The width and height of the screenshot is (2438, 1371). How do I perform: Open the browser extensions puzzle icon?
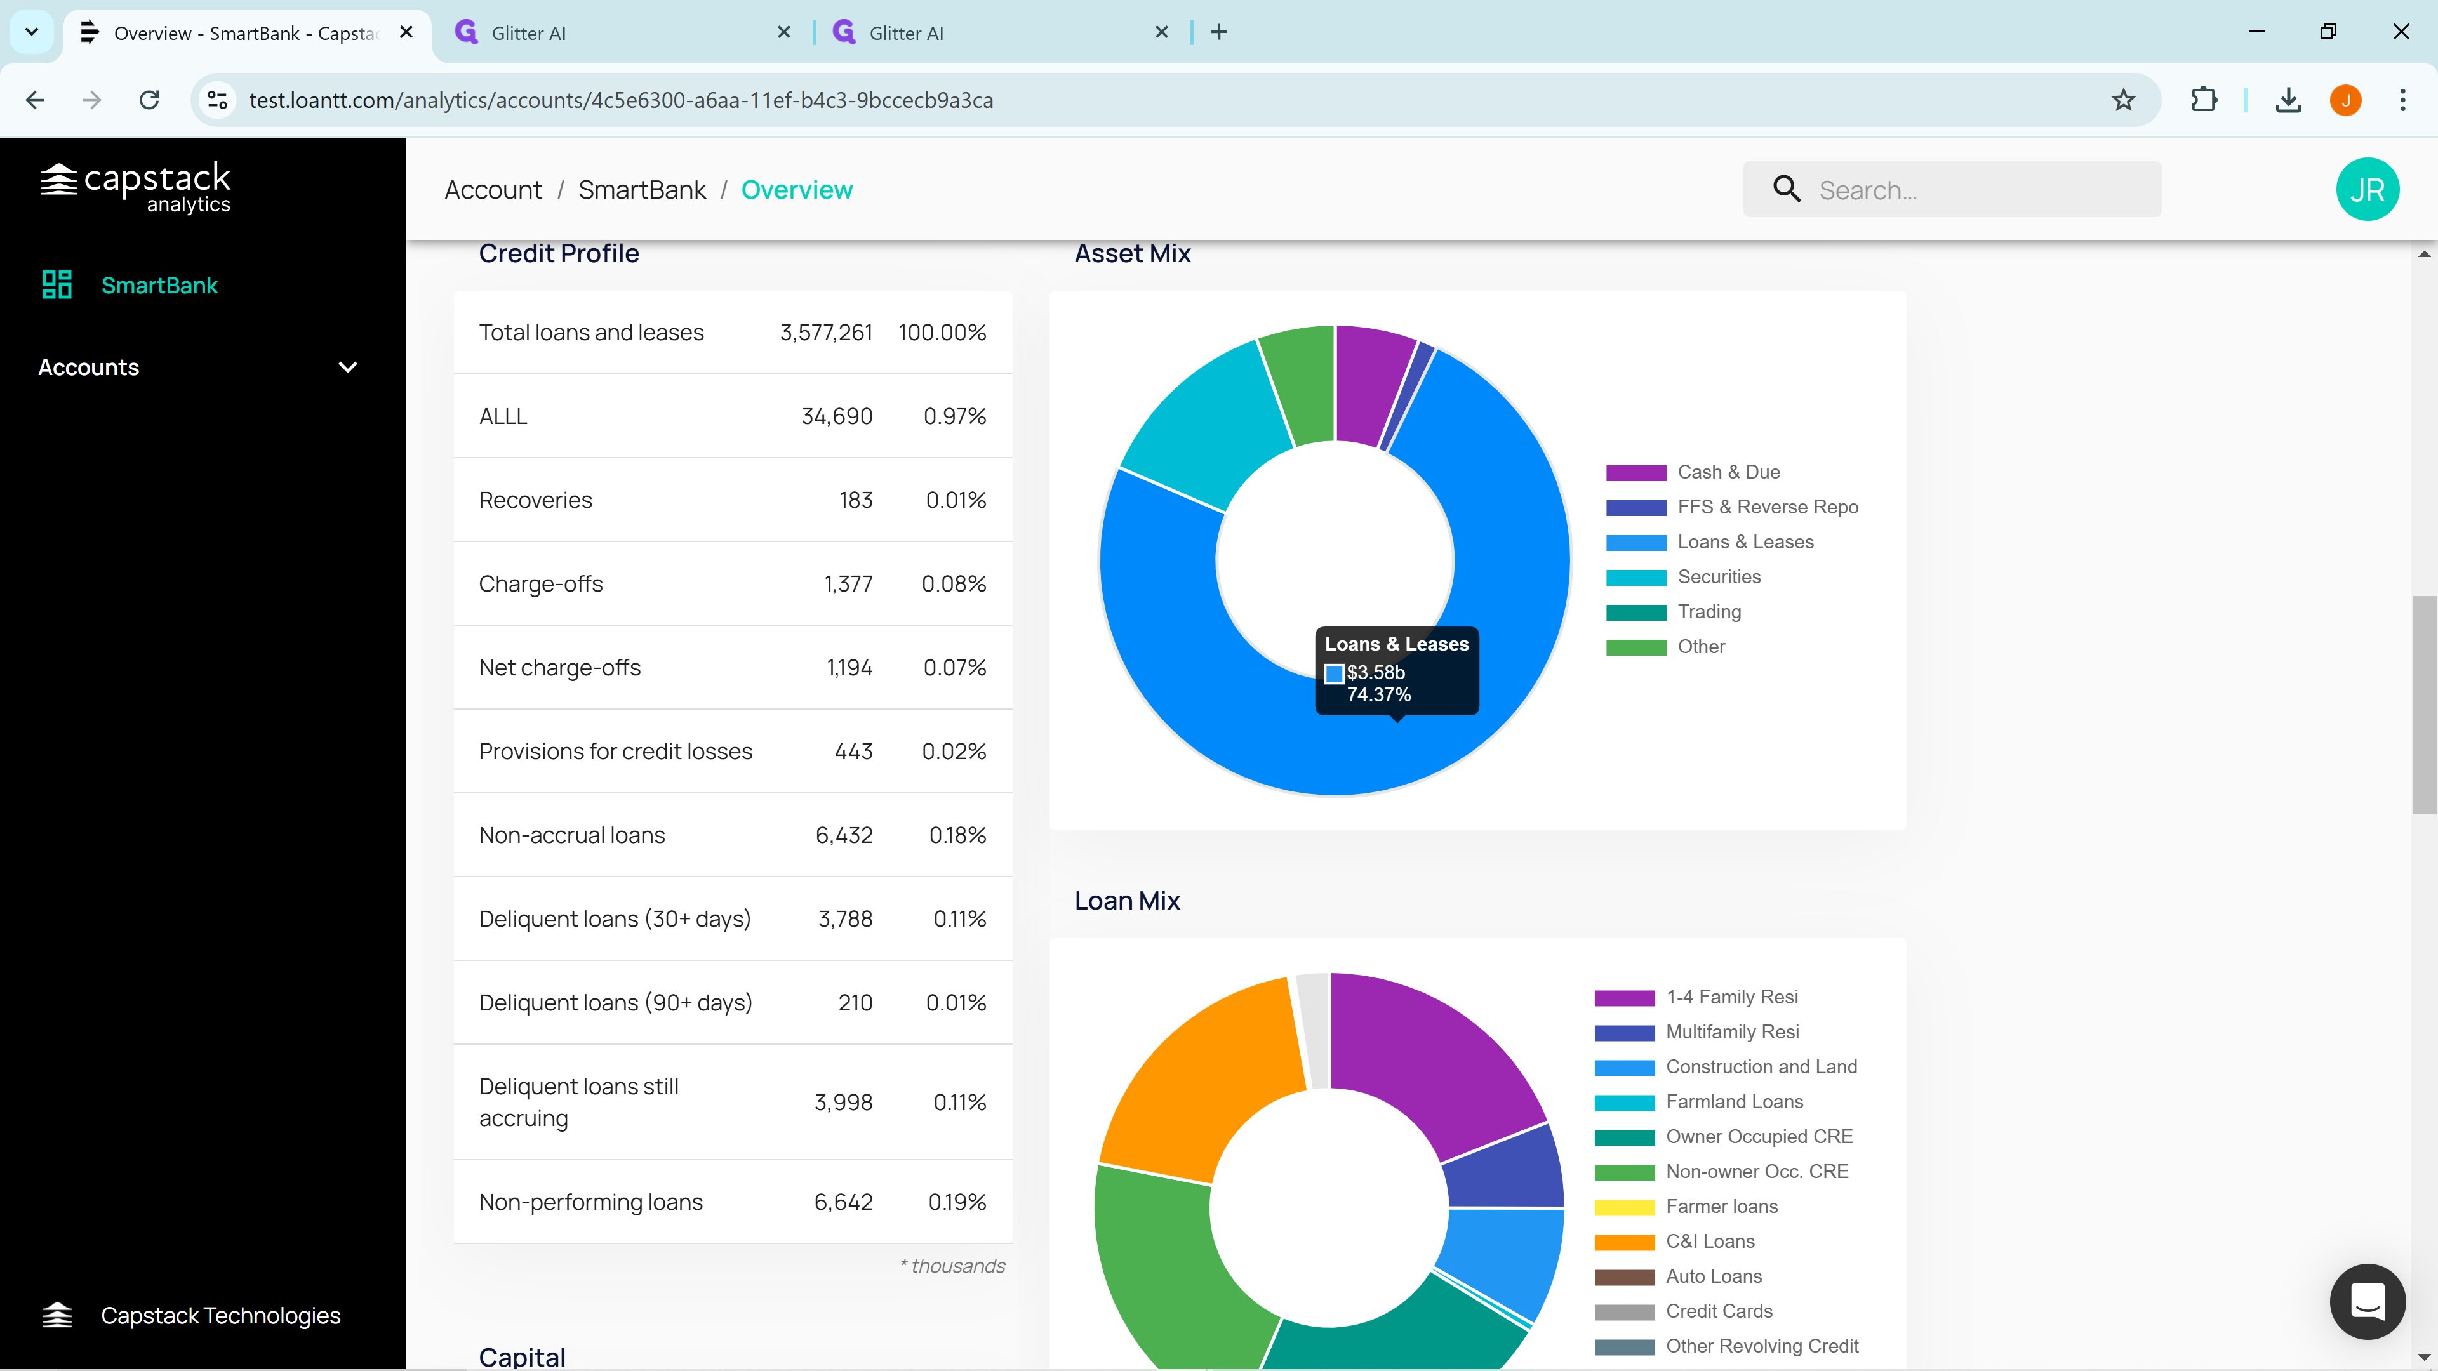coord(2204,100)
